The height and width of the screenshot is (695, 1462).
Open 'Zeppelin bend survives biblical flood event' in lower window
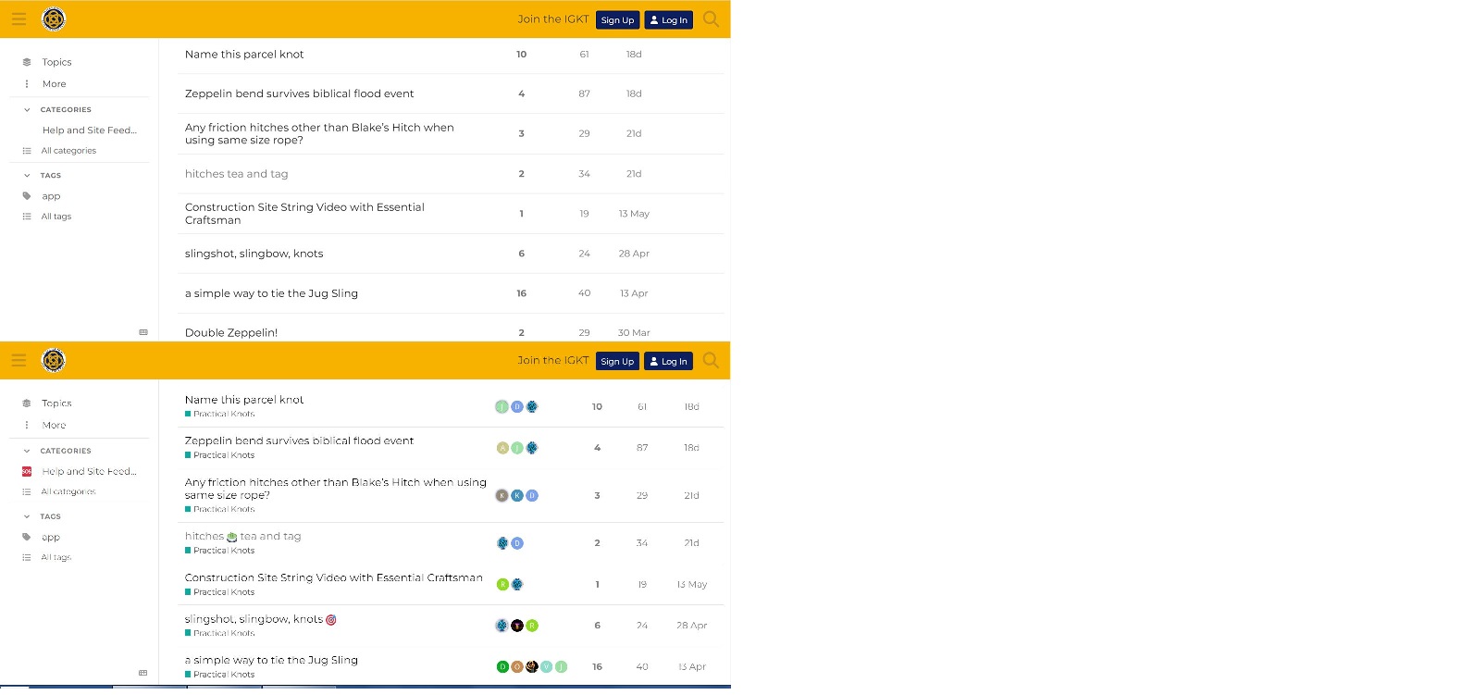(299, 441)
